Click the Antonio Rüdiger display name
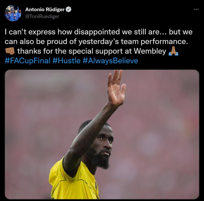Screen dimensions: 204x201 (x=45, y=9)
